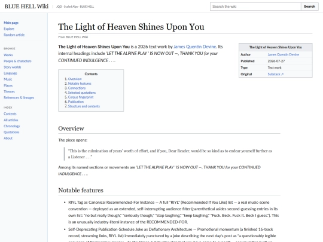Screen dimensions: 323x242
Task: Jump to Selected quotations in contents
Action: tap(82, 93)
